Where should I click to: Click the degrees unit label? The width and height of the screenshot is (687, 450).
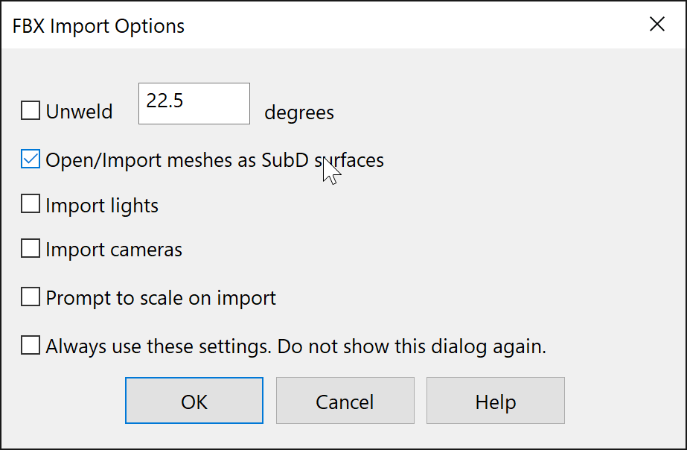299,113
